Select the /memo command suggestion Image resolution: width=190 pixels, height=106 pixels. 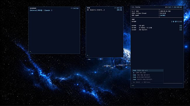click(x=148, y=75)
